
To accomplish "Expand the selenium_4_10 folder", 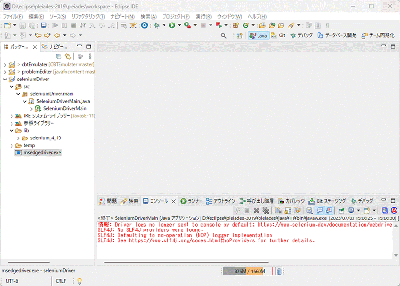I will [x=18, y=138].
